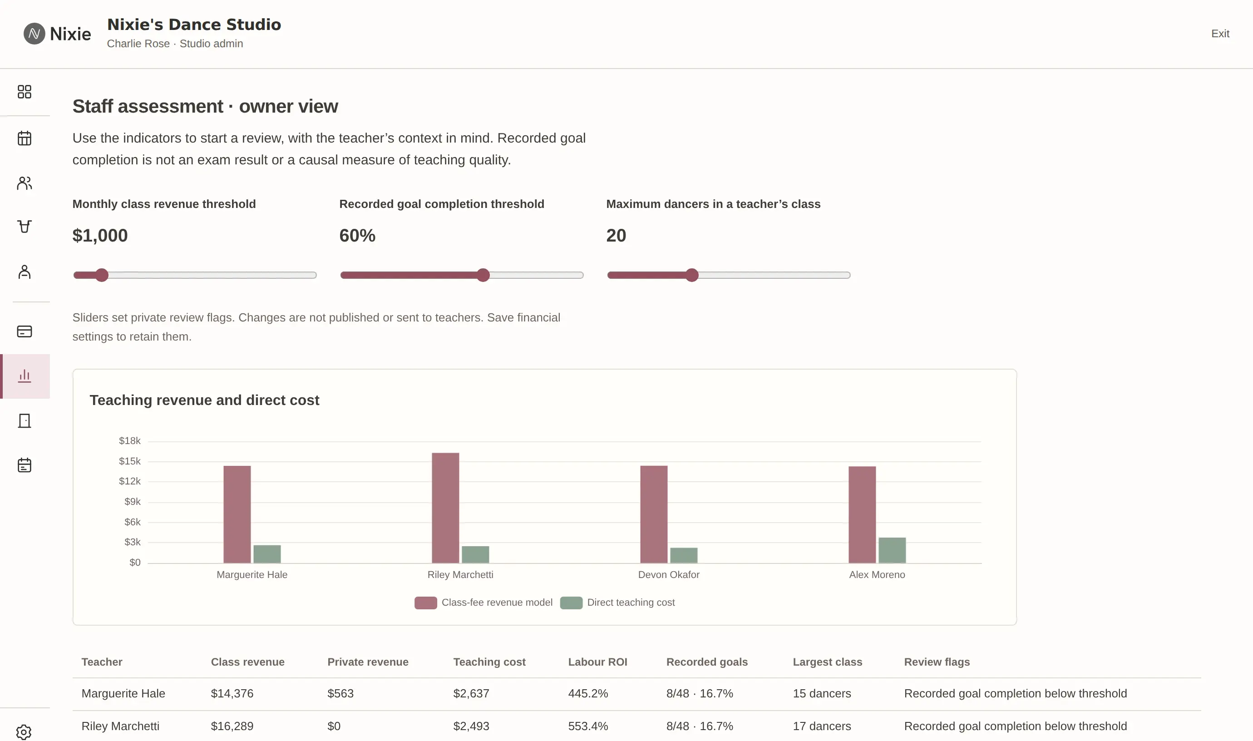The height and width of the screenshot is (741, 1253).
Task: Open the credit card payments icon in sidebar
Action: point(25,331)
